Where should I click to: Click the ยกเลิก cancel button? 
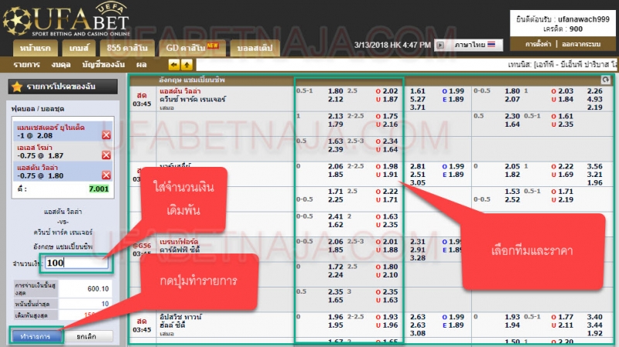[x=89, y=336]
